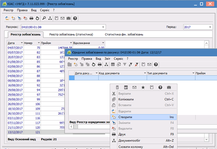Image resolution: width=217 pixels, height=149 pixels.
Task: Open the Звіт menu in legal obligations window
Action: (107, 58)
